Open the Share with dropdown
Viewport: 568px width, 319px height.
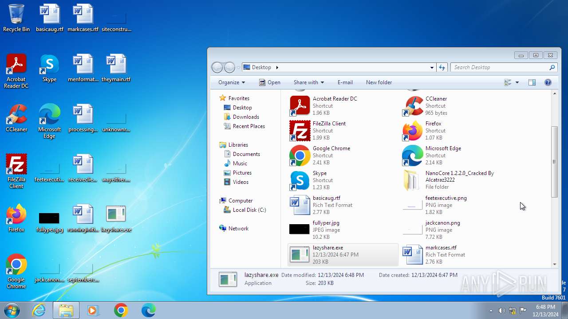click(x=308, y=82)
